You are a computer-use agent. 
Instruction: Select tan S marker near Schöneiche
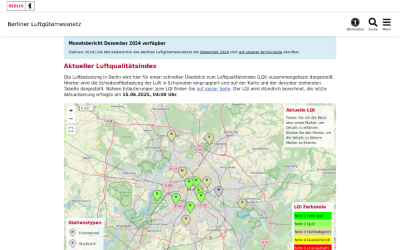tap(243, 204)
